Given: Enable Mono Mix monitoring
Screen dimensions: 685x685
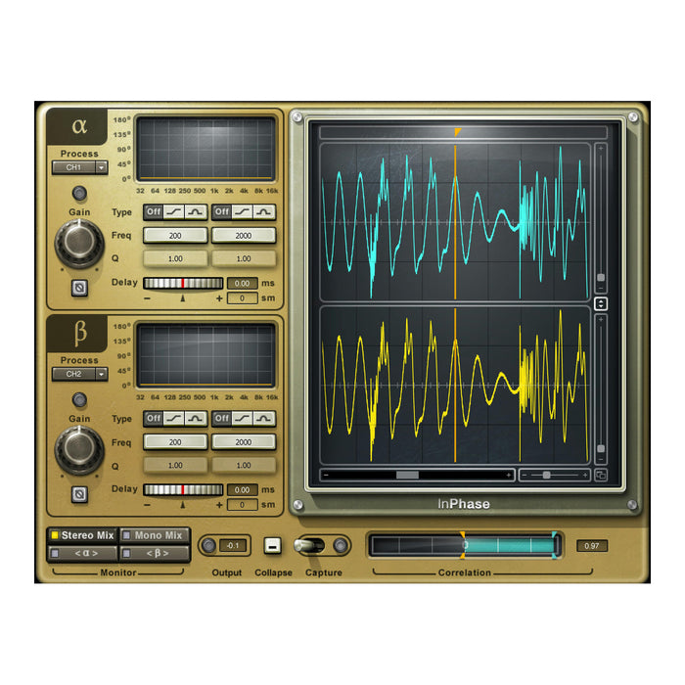Looking at the screenshot, I should click(x=155, y=535).
